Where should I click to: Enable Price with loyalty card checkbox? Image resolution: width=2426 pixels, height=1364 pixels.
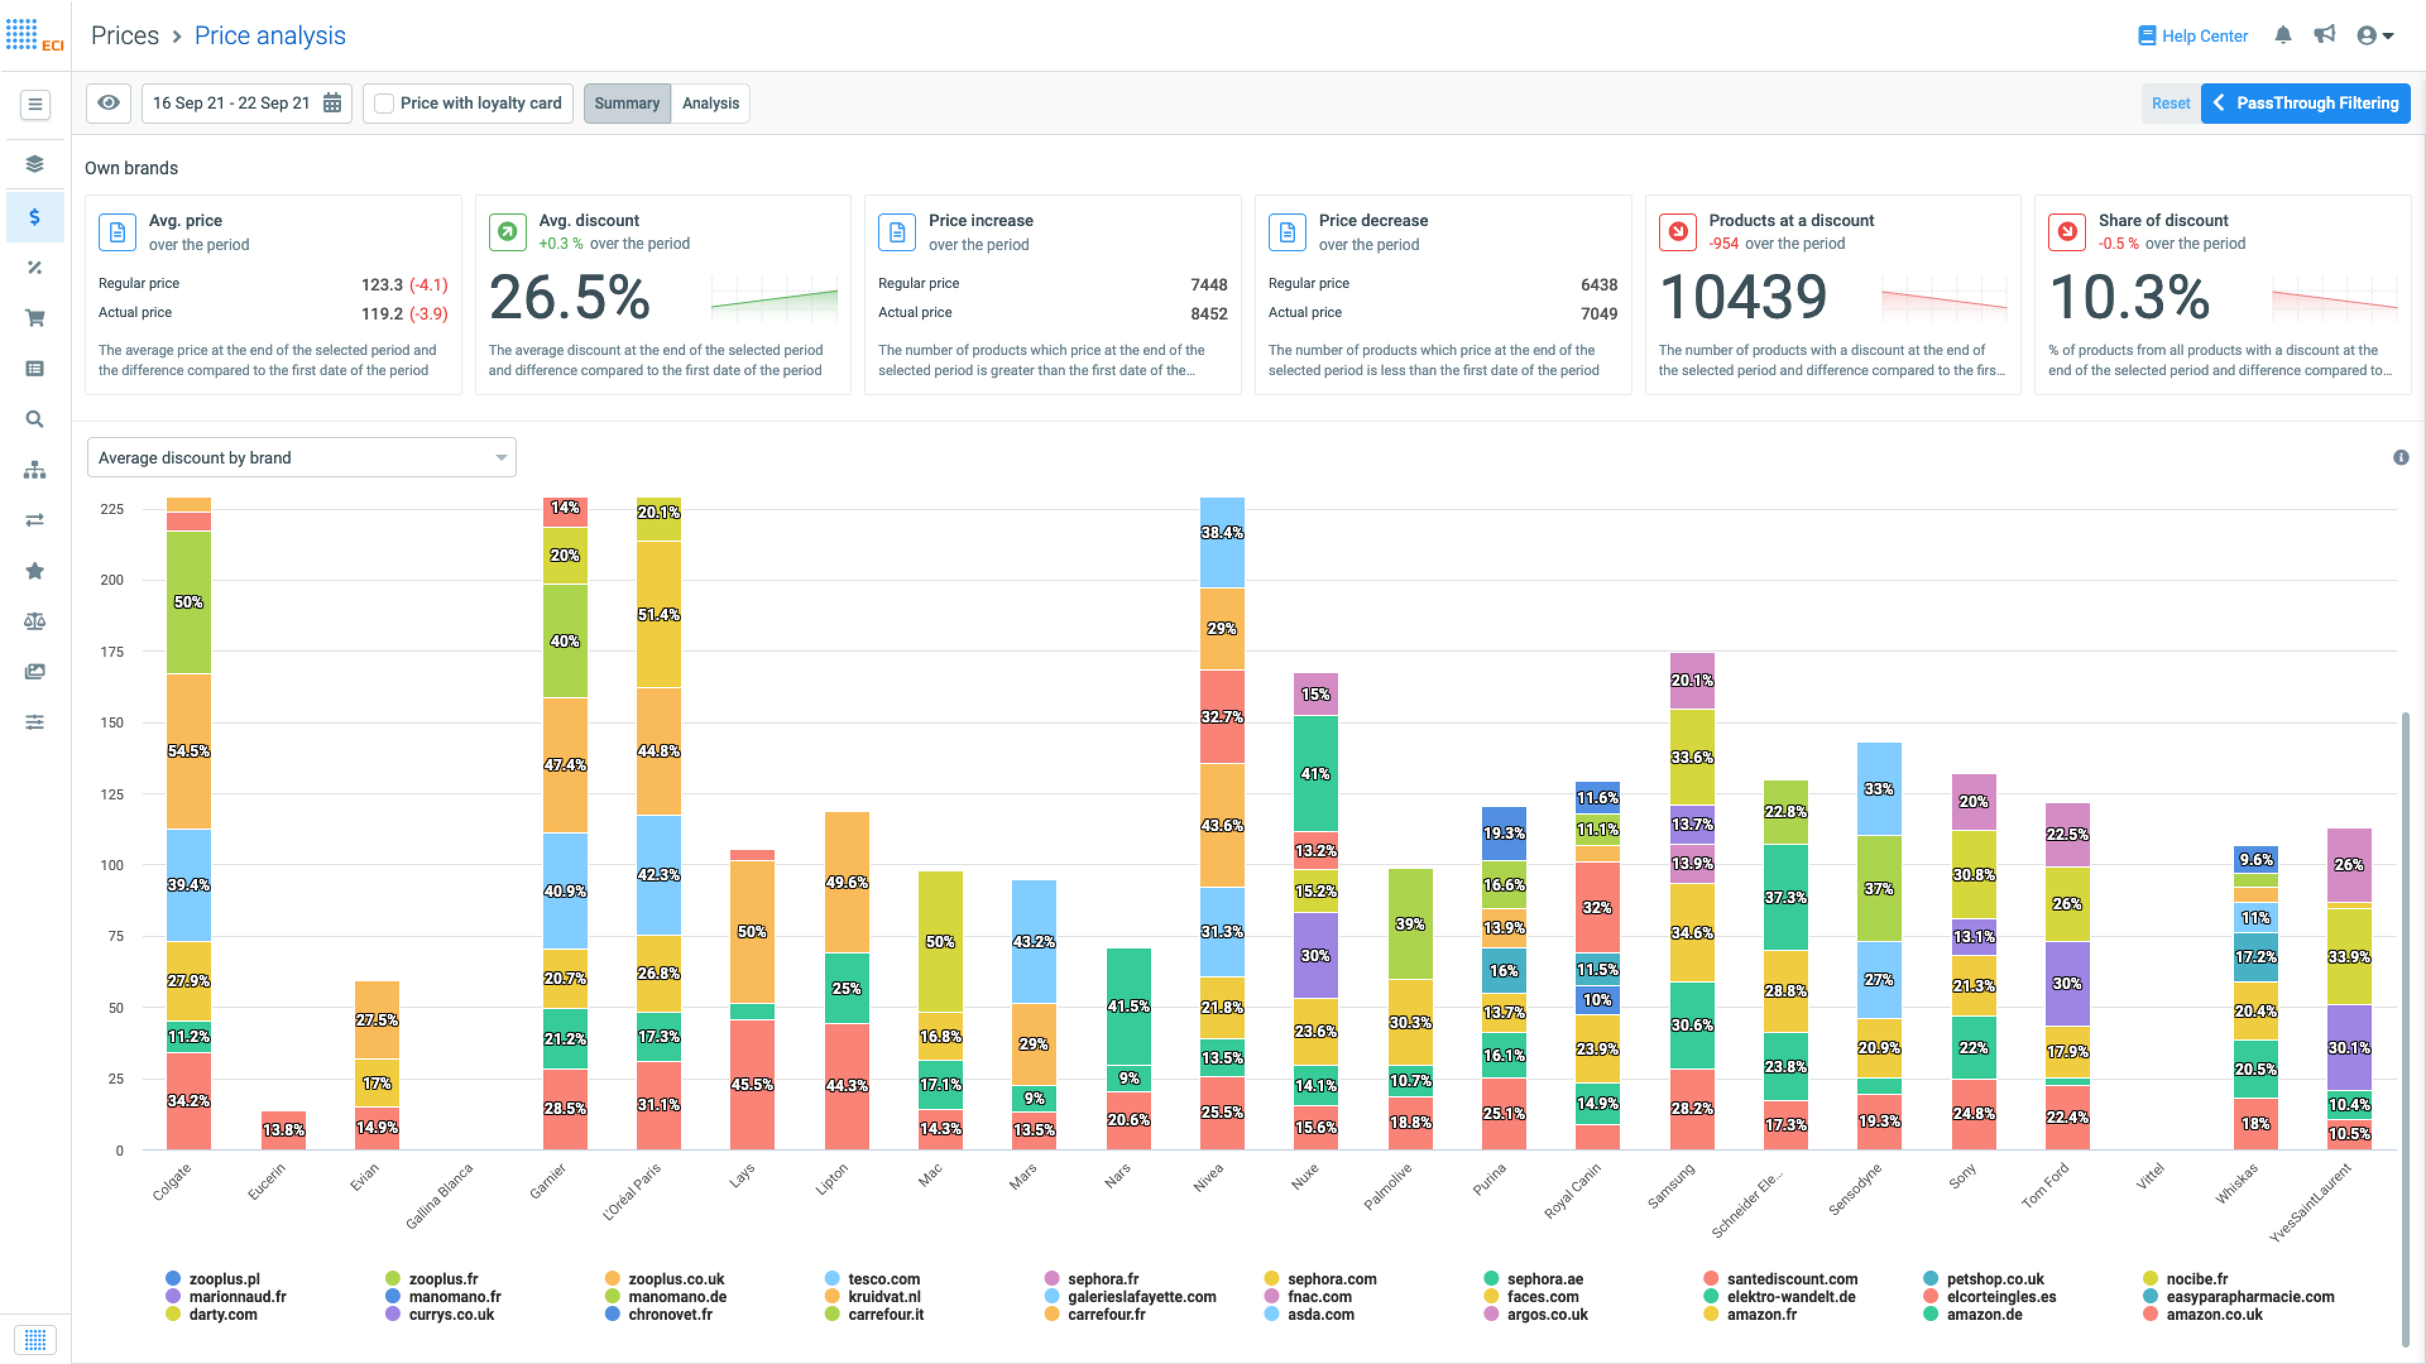coord(384,104)
